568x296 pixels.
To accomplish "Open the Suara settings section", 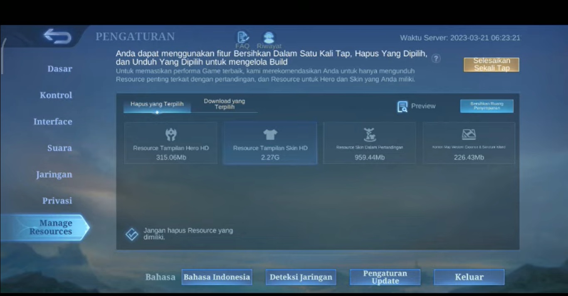I will (x=59, y=148).
